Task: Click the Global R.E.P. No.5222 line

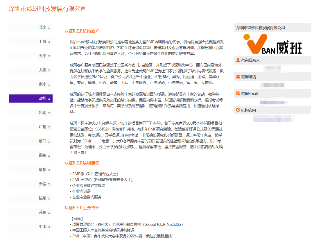Action: [128, 224]
